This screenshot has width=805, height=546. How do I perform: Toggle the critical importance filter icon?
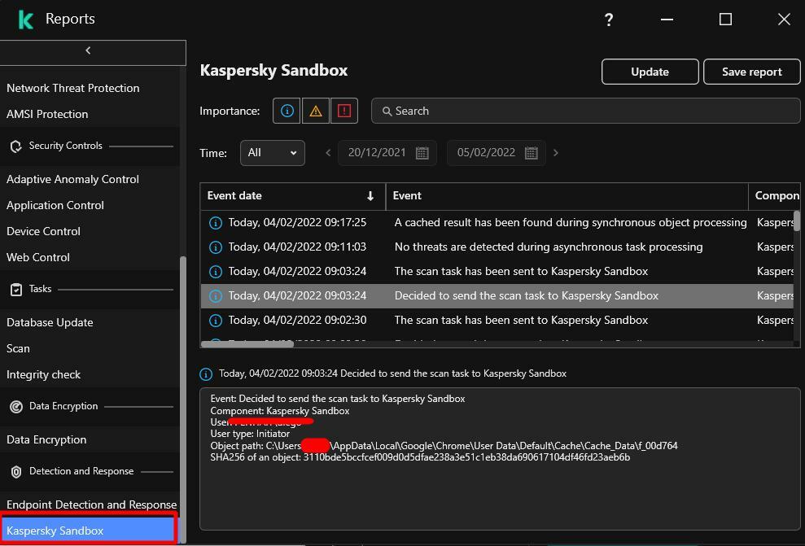coord(344,111)
